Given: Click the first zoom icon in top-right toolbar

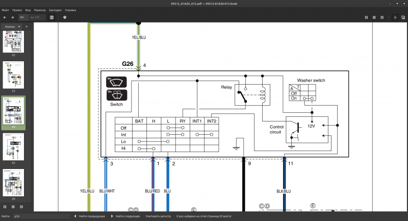Looking at the screenshot, I should point(366,17).
